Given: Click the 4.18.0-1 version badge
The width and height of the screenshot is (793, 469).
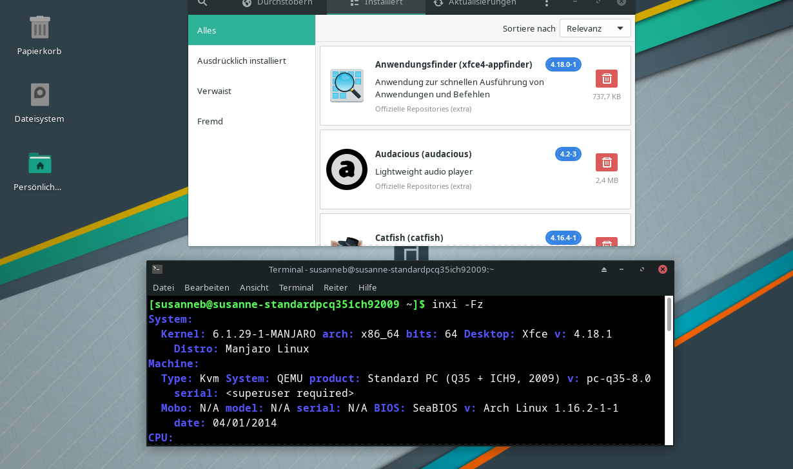Looking at the screenshot, I should click(x=563, y=64).
